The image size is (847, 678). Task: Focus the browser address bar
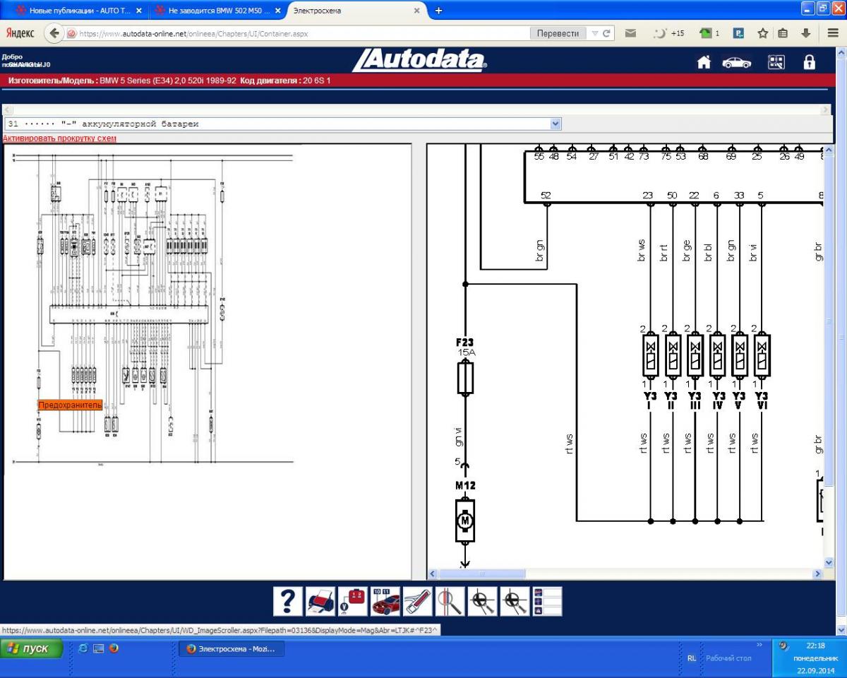click(x=304, y=33)
